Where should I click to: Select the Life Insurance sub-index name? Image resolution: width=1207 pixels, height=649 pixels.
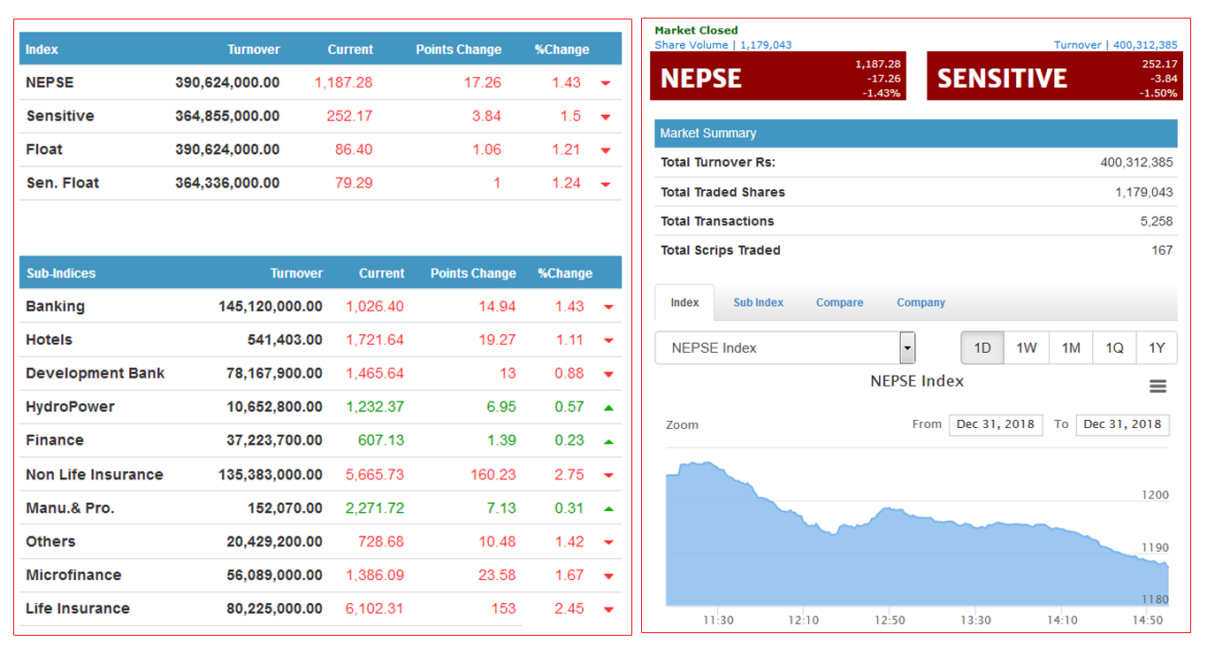click(x=78, y=609)
